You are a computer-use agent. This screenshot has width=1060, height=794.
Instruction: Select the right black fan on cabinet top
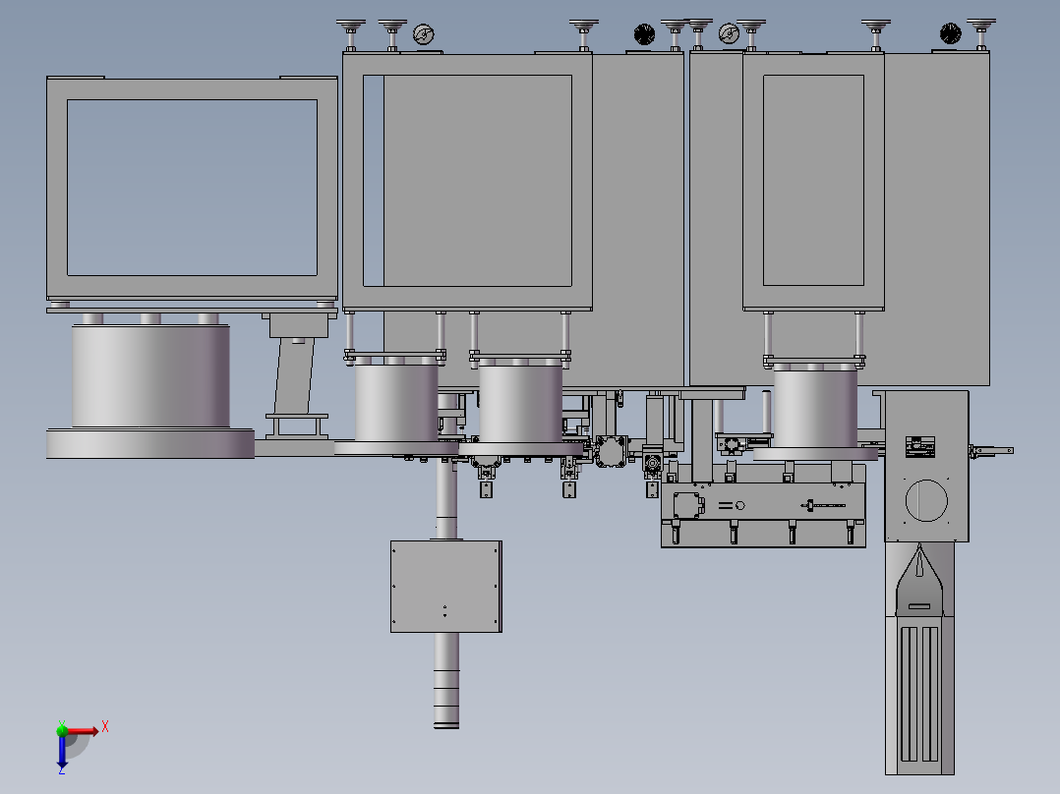pyautogui.click(x=951, y=33)
